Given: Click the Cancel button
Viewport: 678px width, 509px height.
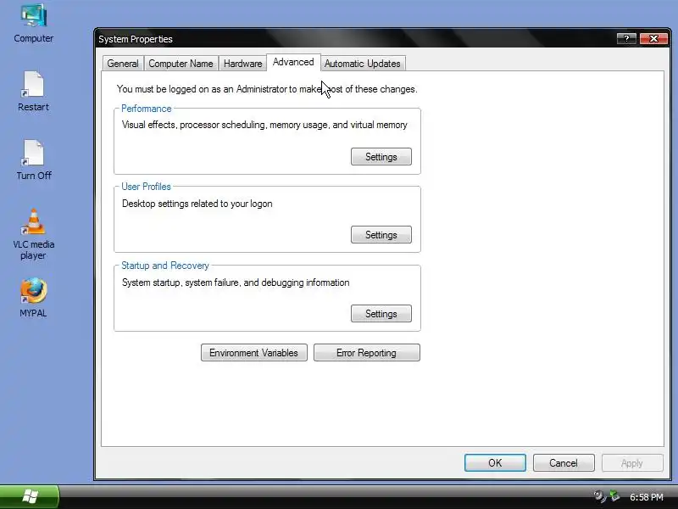Looking at the screenshot, I should point(564,463).
